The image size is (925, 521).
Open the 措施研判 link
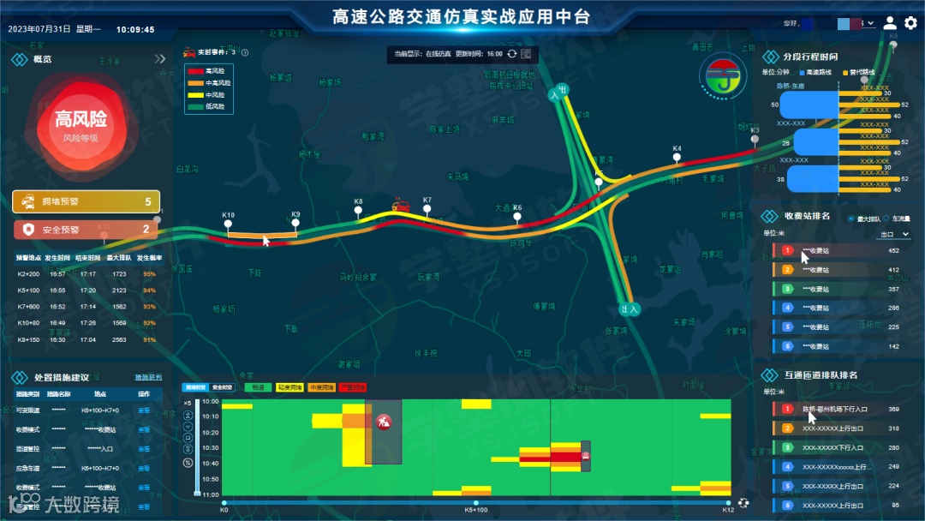coord(148,378)
